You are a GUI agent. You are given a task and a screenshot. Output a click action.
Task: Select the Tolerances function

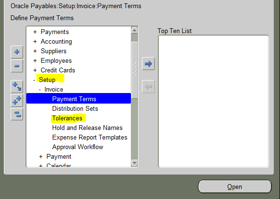67,118
